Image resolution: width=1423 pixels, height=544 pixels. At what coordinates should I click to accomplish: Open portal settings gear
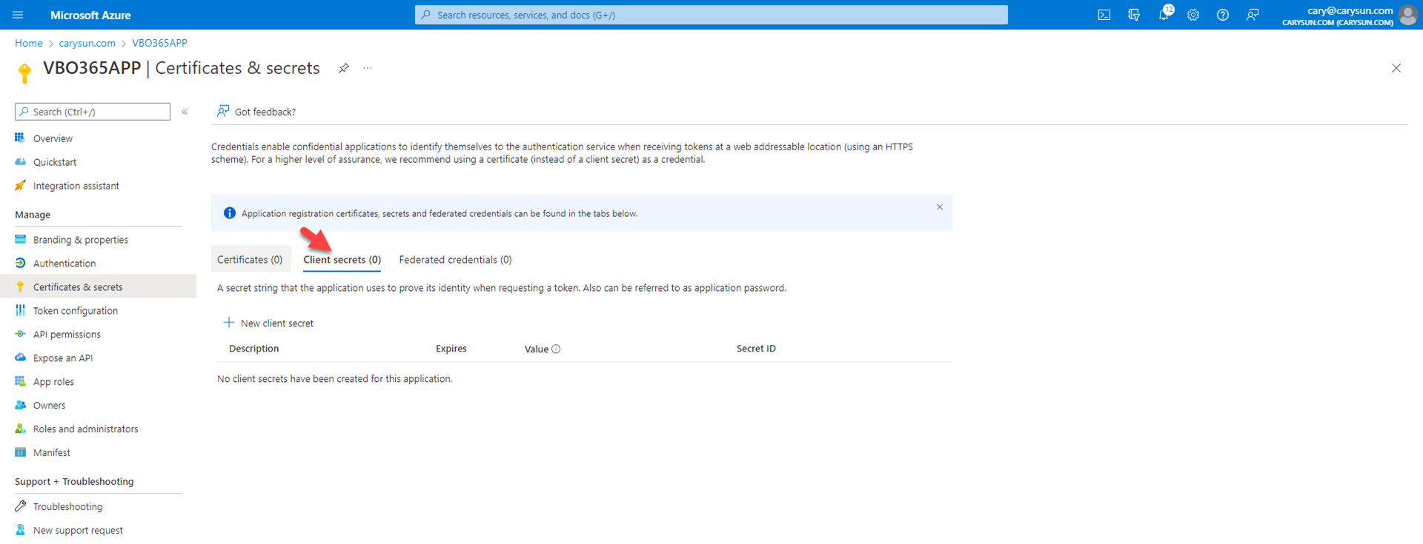[x=1193, y=15]
